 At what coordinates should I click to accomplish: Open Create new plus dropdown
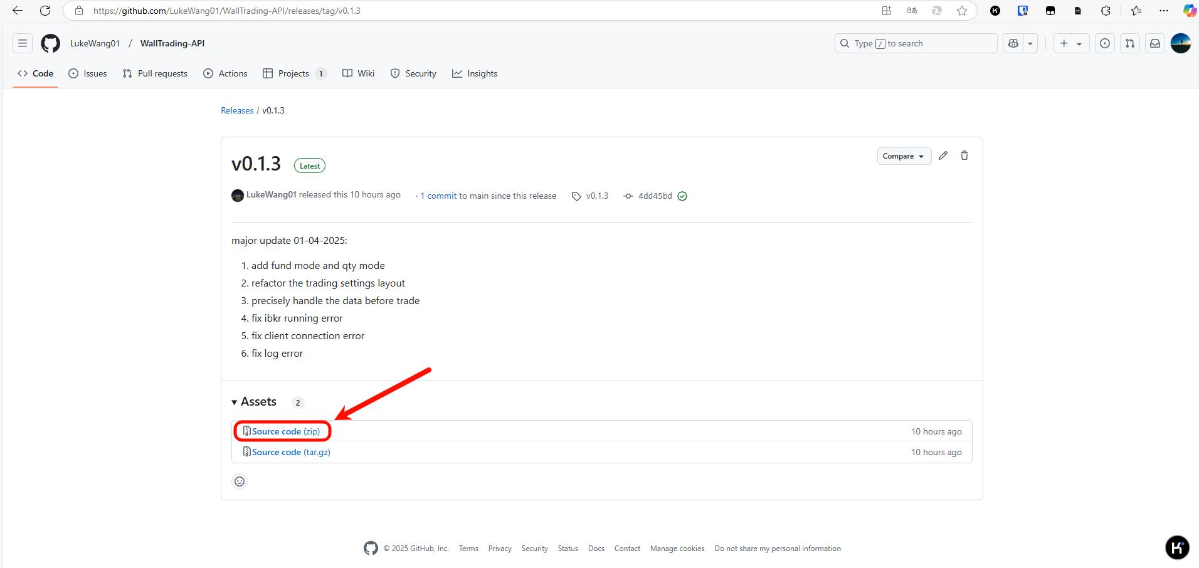click(x=1071, y=43)
